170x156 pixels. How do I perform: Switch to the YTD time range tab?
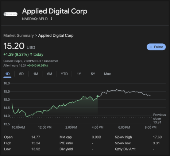[64, 74]
